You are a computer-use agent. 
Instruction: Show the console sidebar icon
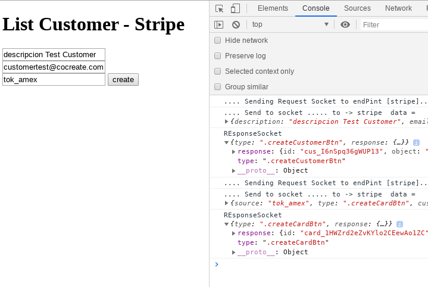coord(219,24)
